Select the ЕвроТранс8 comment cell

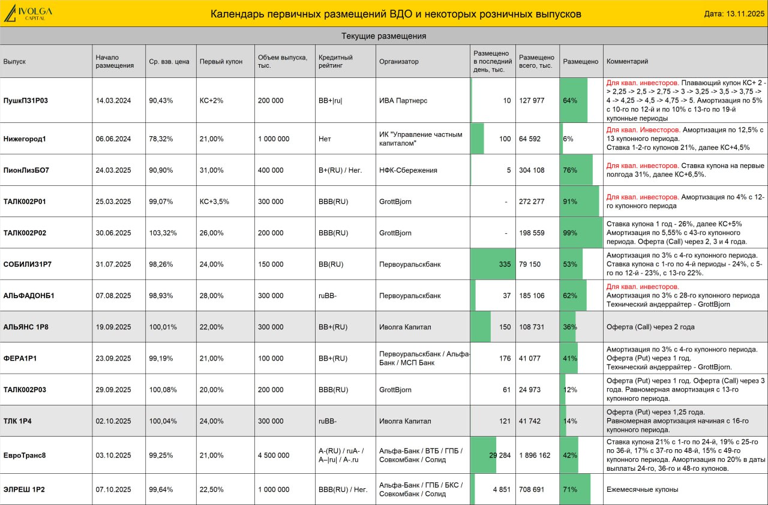pyautogui.click(x=686, y=455)
